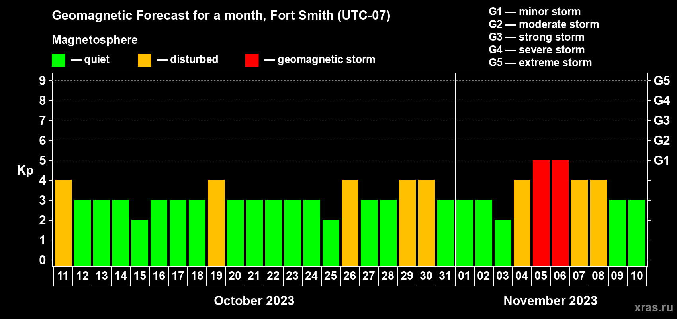Click the orange bar for October 11
Image resolution: width=677 pixels, height=319 pixels.
(x=63, y=223)
